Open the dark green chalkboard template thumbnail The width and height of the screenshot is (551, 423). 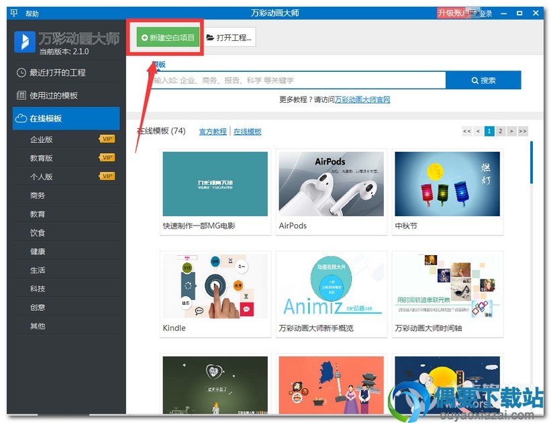click(215, 385)
